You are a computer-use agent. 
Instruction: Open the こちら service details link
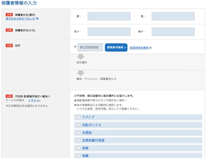tap(32, 100)
